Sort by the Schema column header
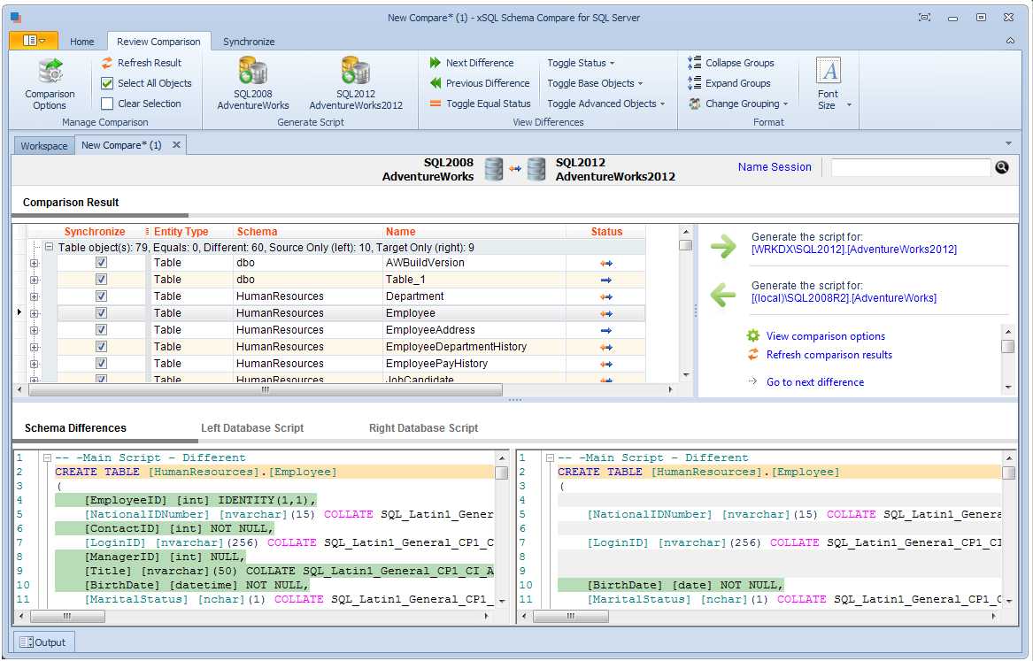The height and width of the screenshot is (661, 1033). [257, 232]
